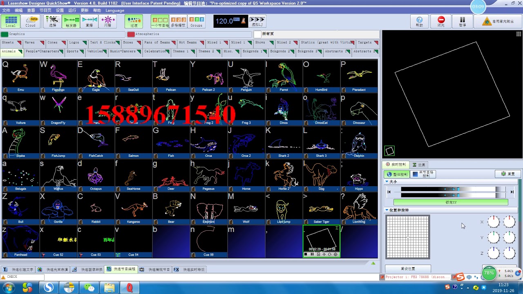Toggle the 过渡 transition icon
Image resolution: width=523 pixels, height=294 pixels.
point(134,21)
